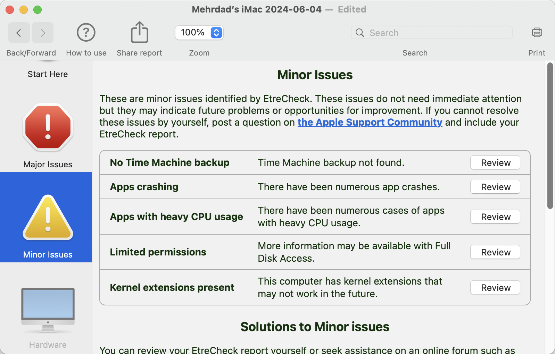Image resolution: width=555 pixels, height=354 pixels.
Task: Click the Share report icon
Action: point(139,32)
